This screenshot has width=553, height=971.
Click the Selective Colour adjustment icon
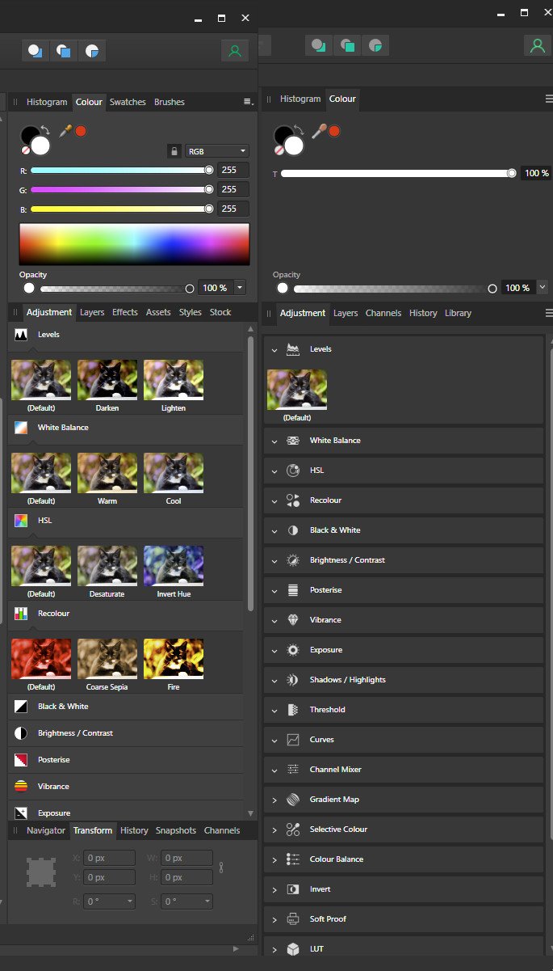coord(293,830)
